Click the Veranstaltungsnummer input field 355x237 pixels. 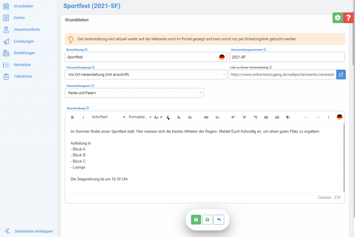287,57
